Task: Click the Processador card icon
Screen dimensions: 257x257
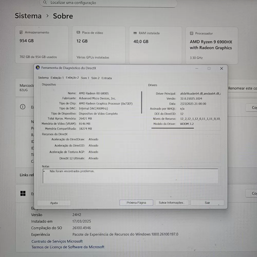Action: pyautogui.click(x=191, y=33)
